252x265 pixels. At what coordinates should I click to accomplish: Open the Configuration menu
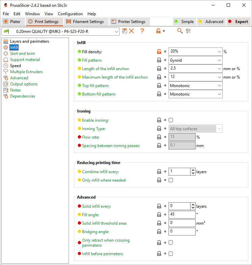coord(70,14)
